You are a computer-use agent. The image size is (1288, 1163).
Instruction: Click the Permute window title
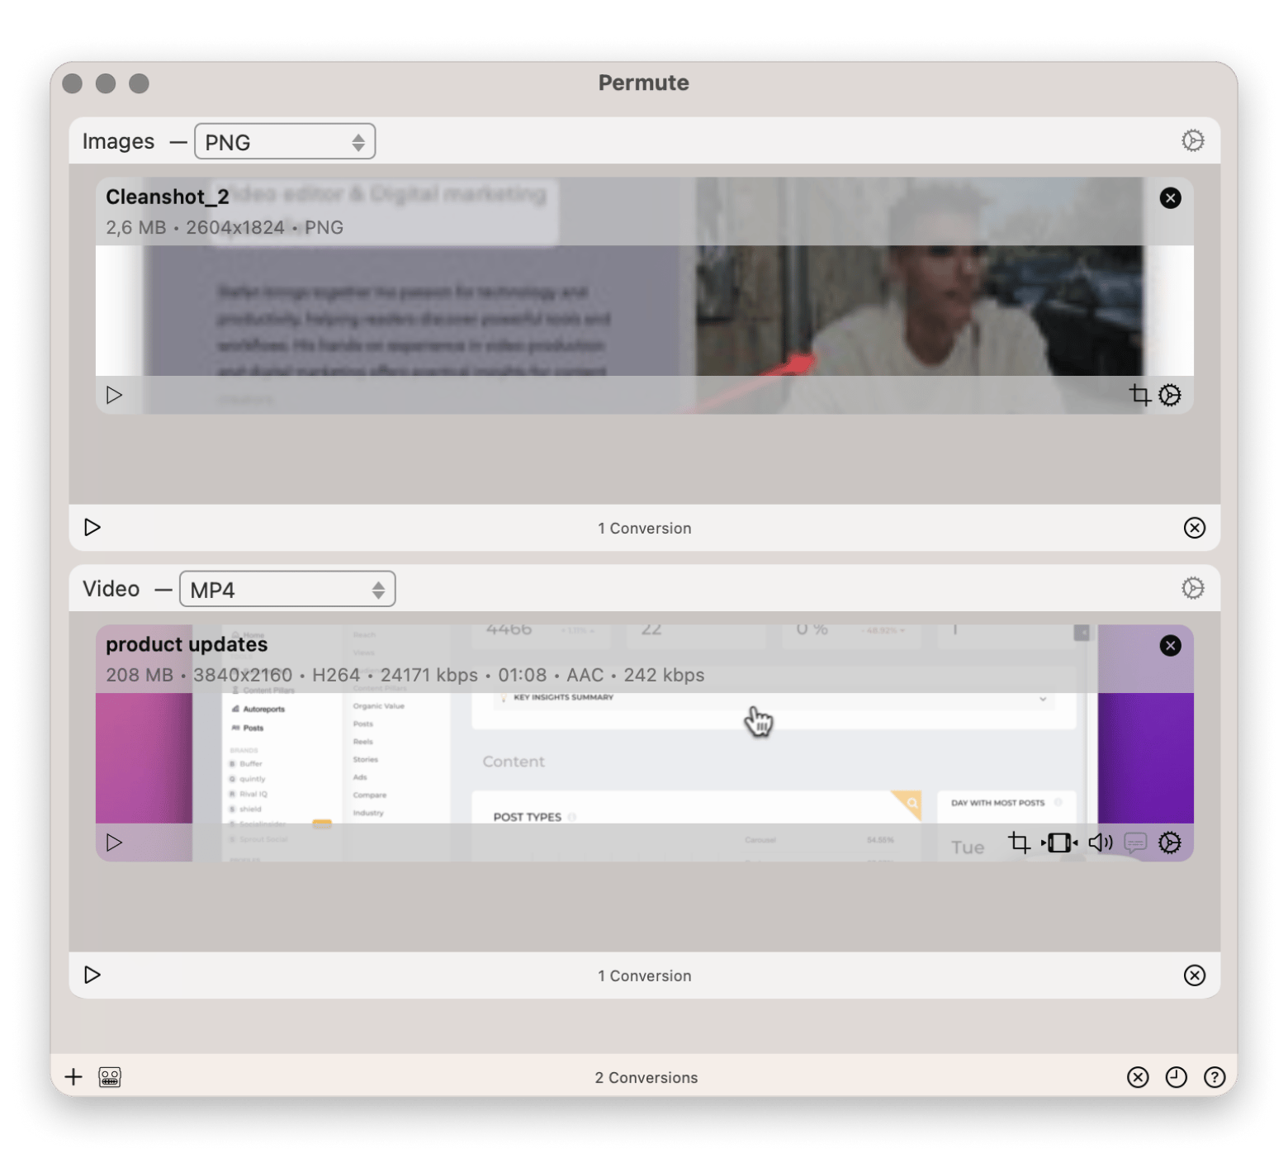tap(643, 83)
